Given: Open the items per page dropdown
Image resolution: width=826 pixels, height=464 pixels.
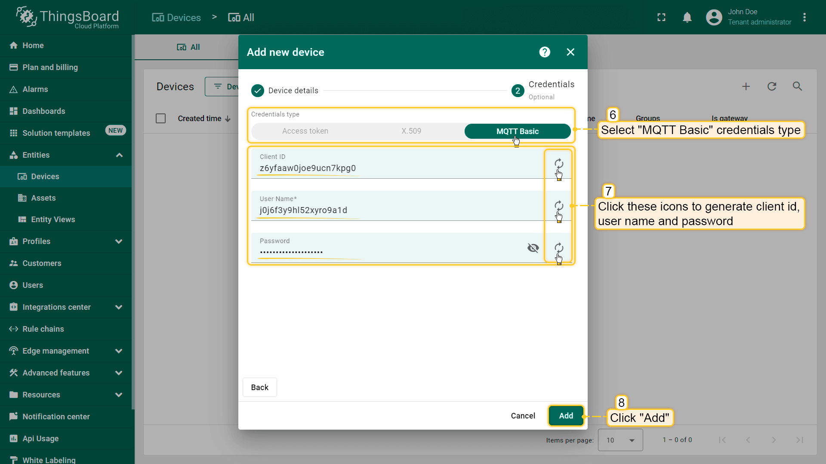Looking at the screenshot, I should coord(620,440).
